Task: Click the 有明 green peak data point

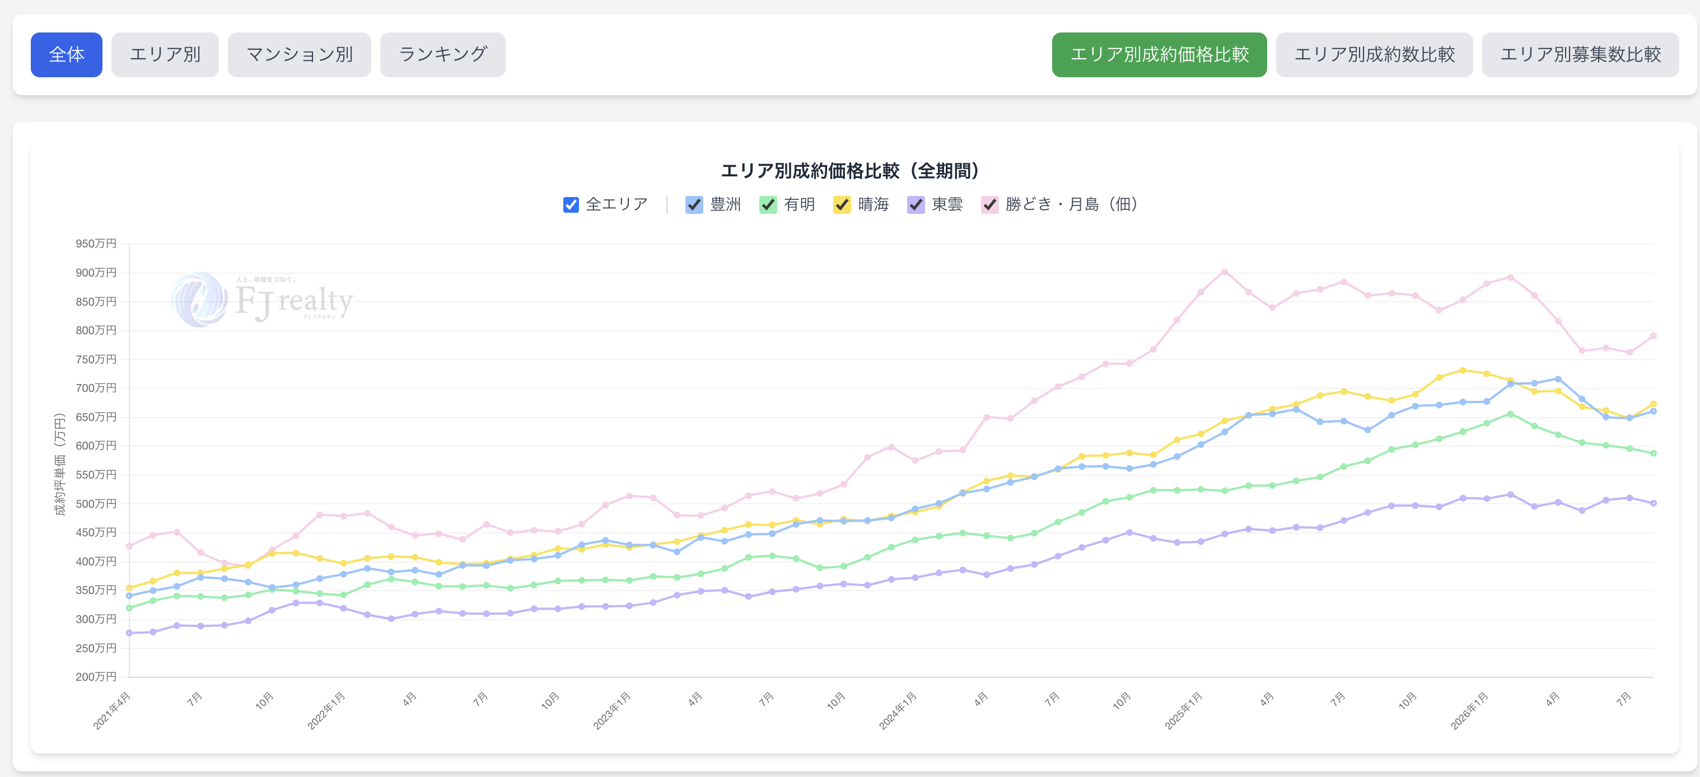Action: [x=1510, y=414]
